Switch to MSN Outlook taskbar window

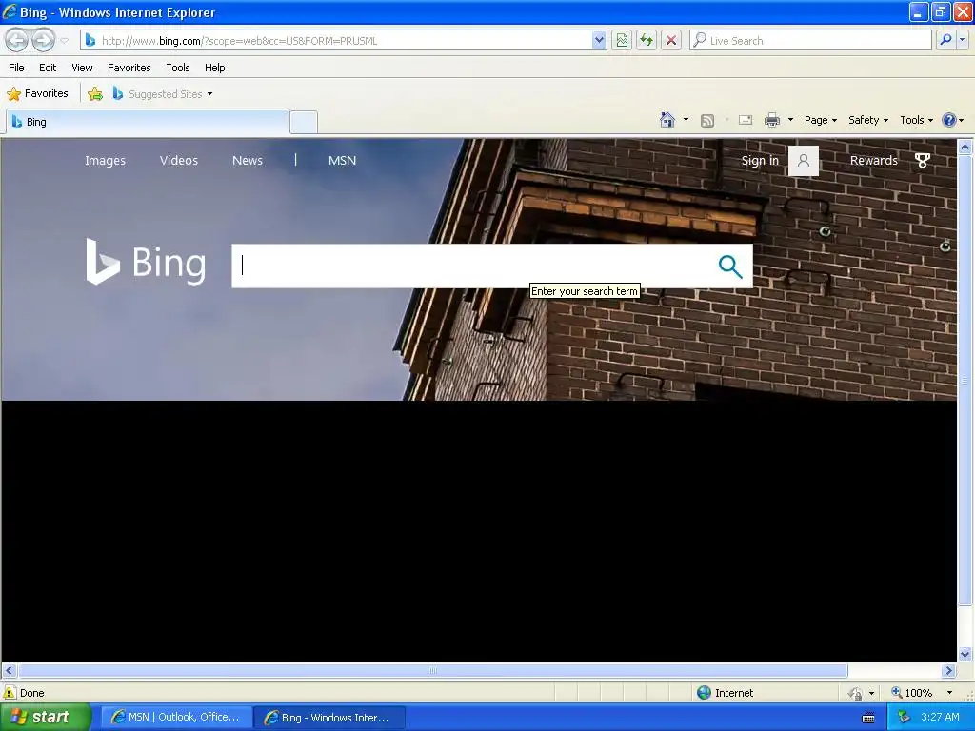pos(176,718)
